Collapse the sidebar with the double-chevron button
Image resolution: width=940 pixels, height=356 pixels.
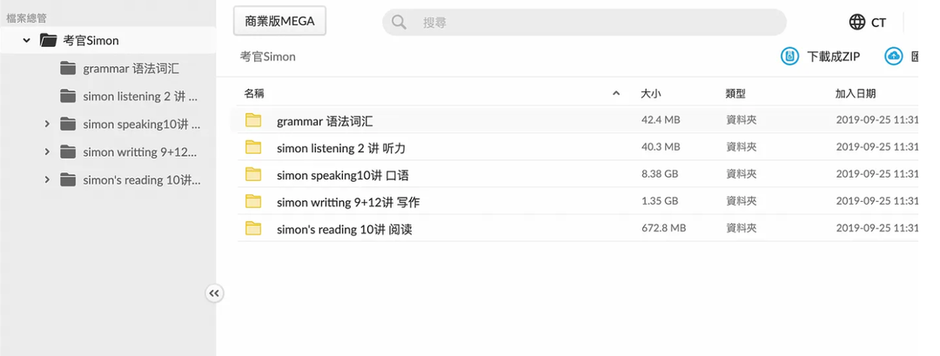tap(215, 293)
